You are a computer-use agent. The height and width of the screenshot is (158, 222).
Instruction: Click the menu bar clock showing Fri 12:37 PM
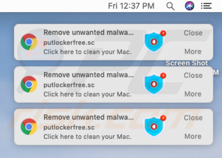[x=131, y=6]
